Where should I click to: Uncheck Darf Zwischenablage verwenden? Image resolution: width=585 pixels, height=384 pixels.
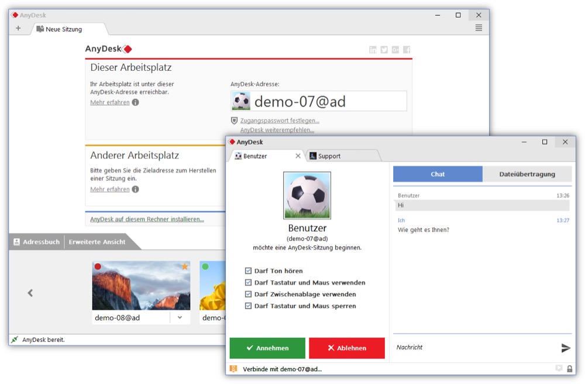pos(248,294)
